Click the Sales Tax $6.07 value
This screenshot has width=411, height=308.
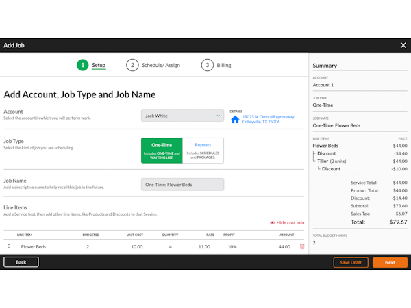coord(401,214)
